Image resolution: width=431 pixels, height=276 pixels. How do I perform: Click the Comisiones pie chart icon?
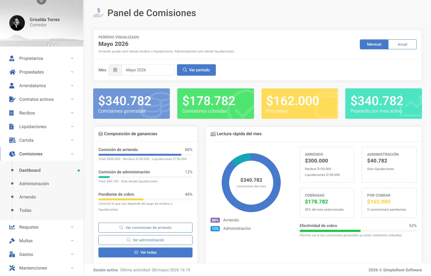coord(12,154)
